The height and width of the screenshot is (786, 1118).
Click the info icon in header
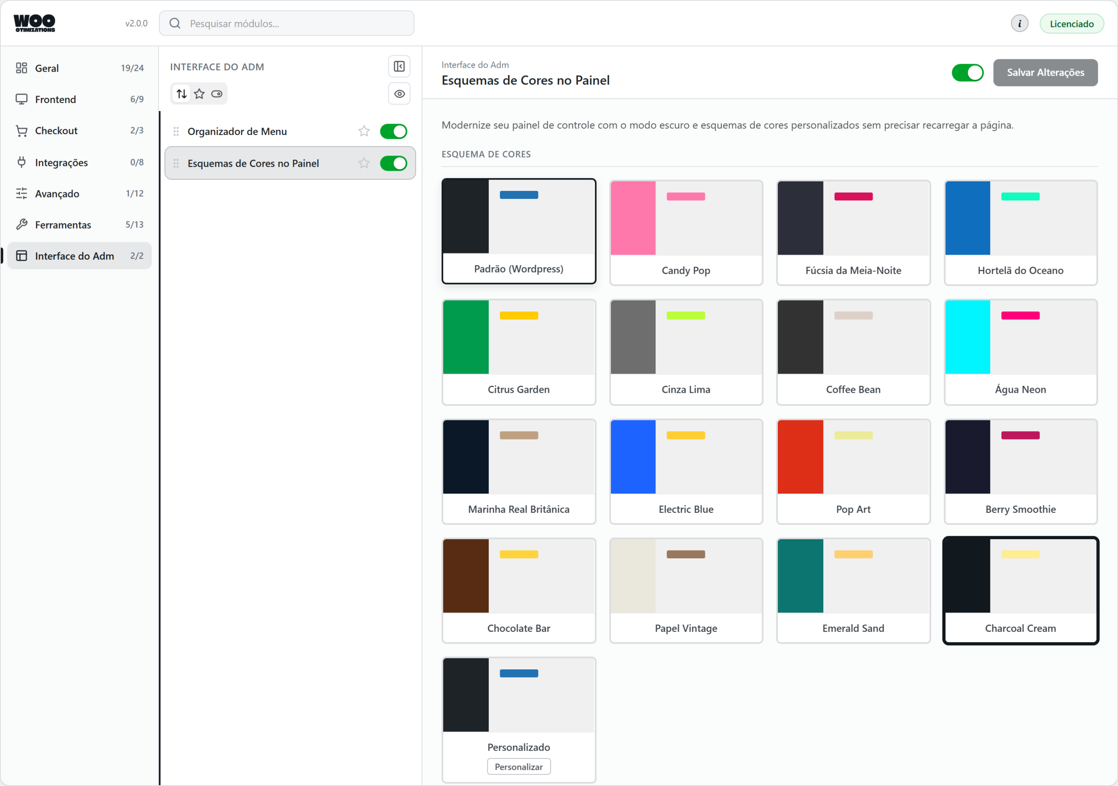click(x=1019, y=24)
